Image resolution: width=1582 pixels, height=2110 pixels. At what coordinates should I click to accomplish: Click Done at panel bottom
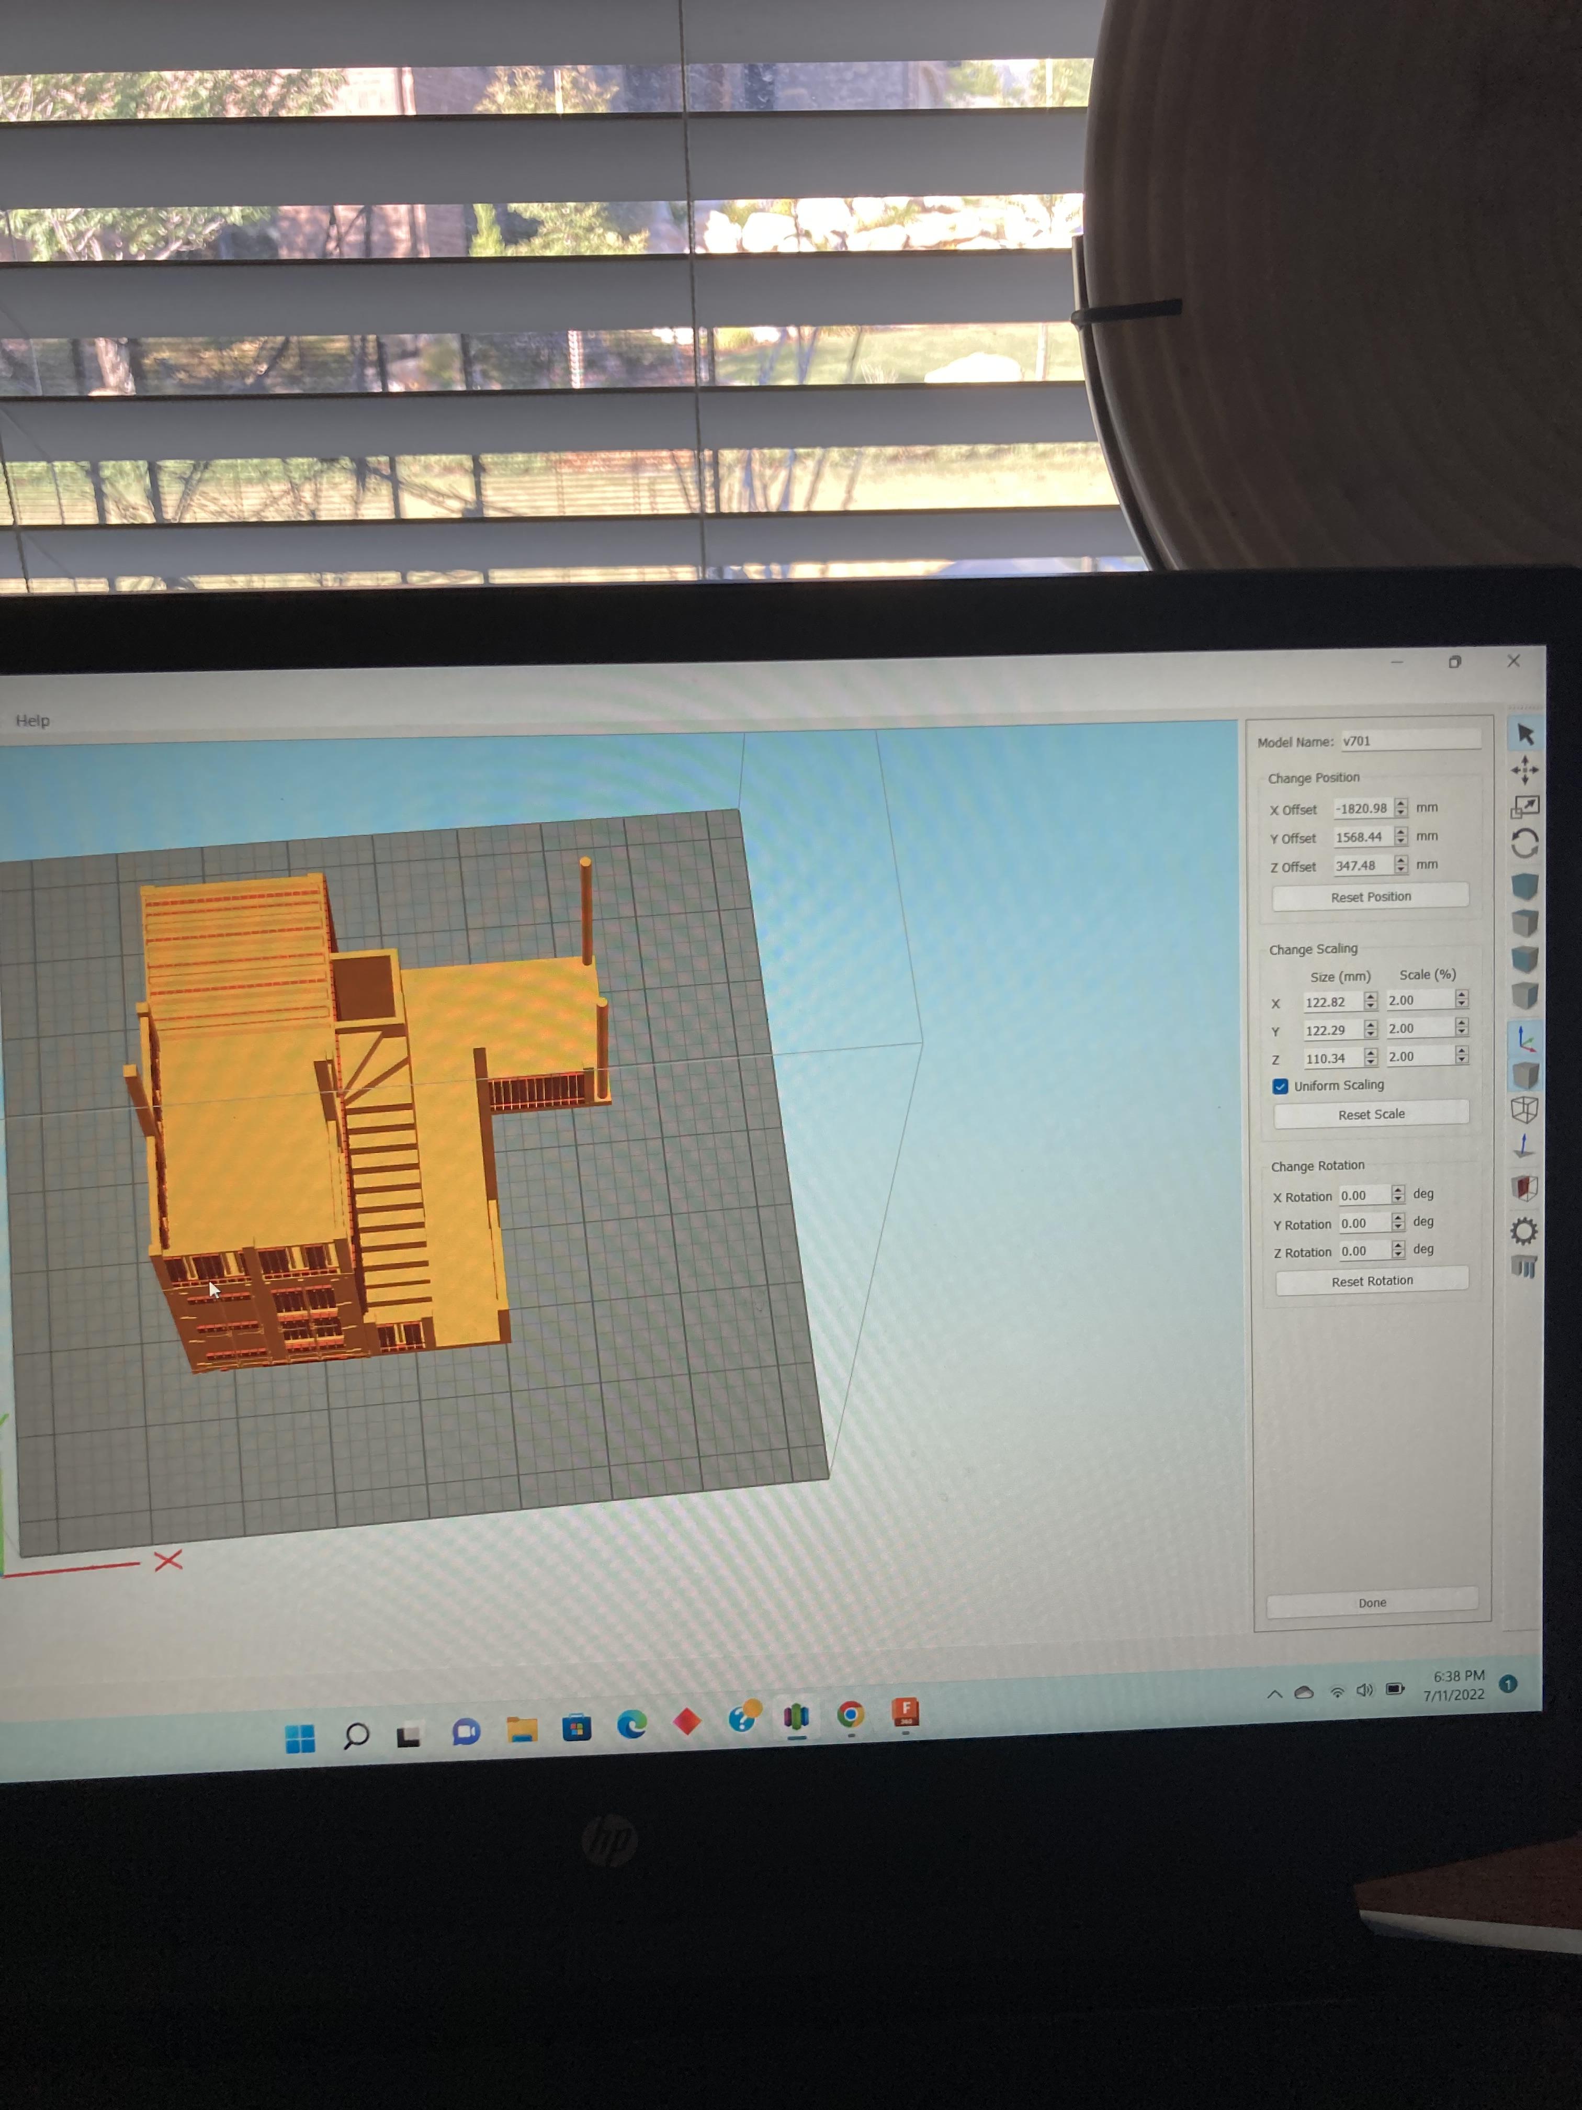(x=1371, y=1602)
